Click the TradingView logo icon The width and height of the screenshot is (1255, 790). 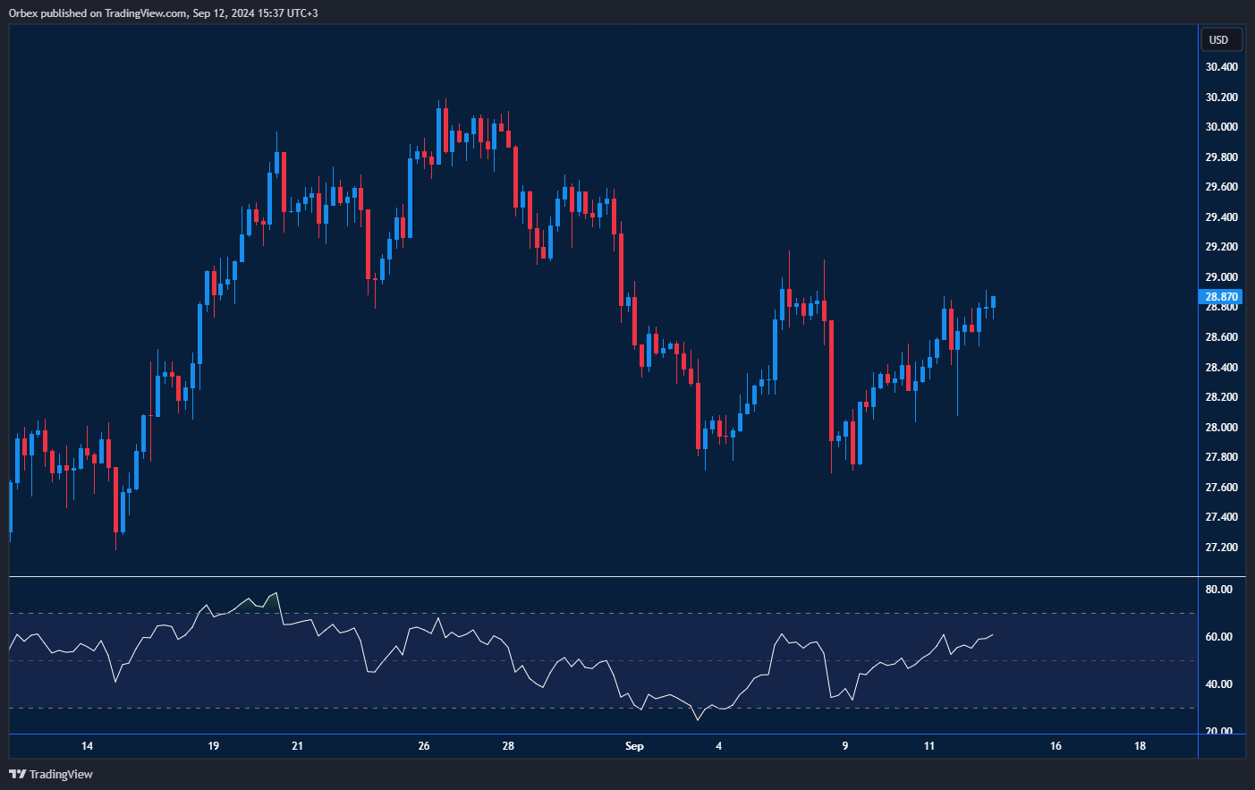pos(17,774)
